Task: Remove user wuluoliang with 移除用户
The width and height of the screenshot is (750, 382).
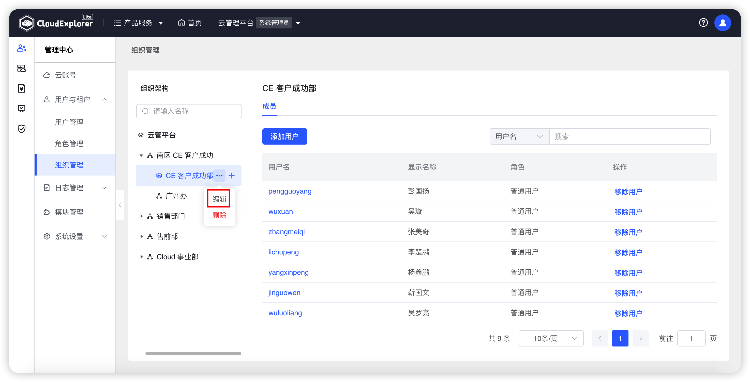Action: point(628,314)
